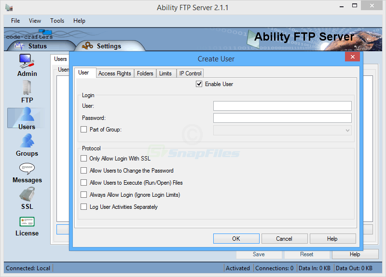Check Allow Users to Execute Files
This screenshot has height=277, width=386.
point(83,183)
